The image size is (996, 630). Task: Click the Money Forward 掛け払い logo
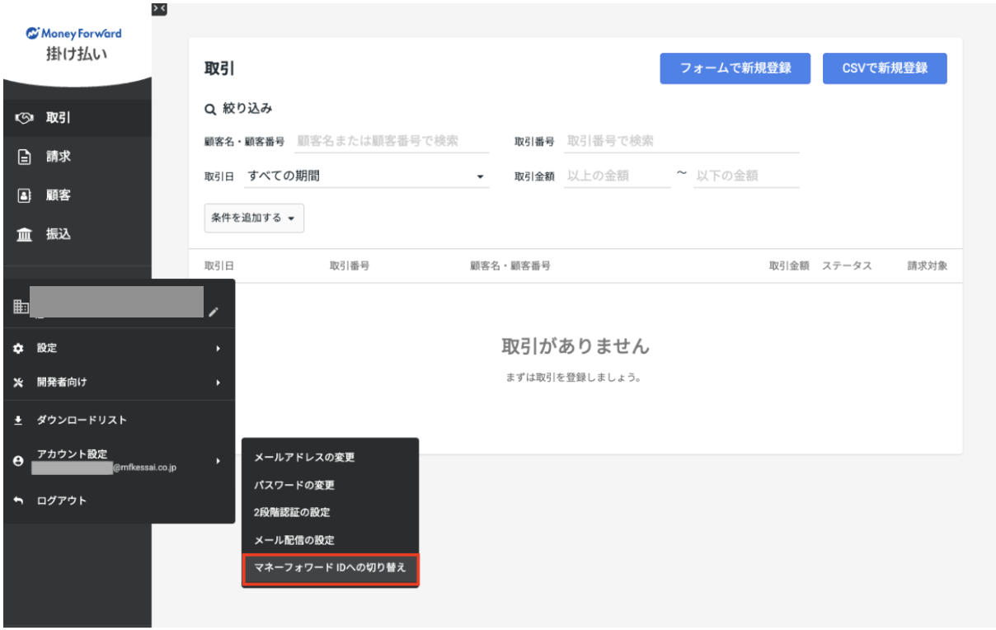tap(75, 45)
